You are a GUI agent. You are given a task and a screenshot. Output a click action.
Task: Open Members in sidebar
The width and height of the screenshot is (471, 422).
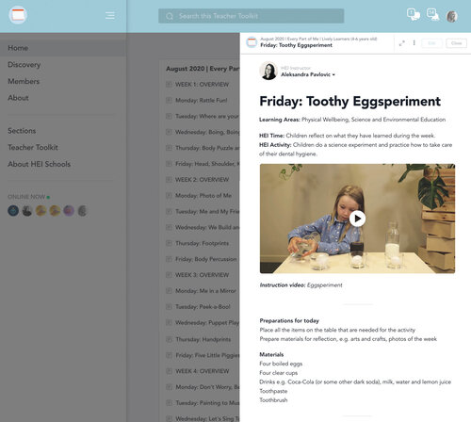[x=24, y=81]
